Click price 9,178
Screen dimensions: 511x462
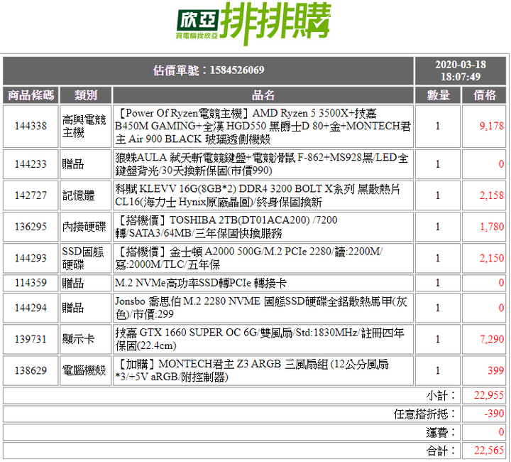491,126
